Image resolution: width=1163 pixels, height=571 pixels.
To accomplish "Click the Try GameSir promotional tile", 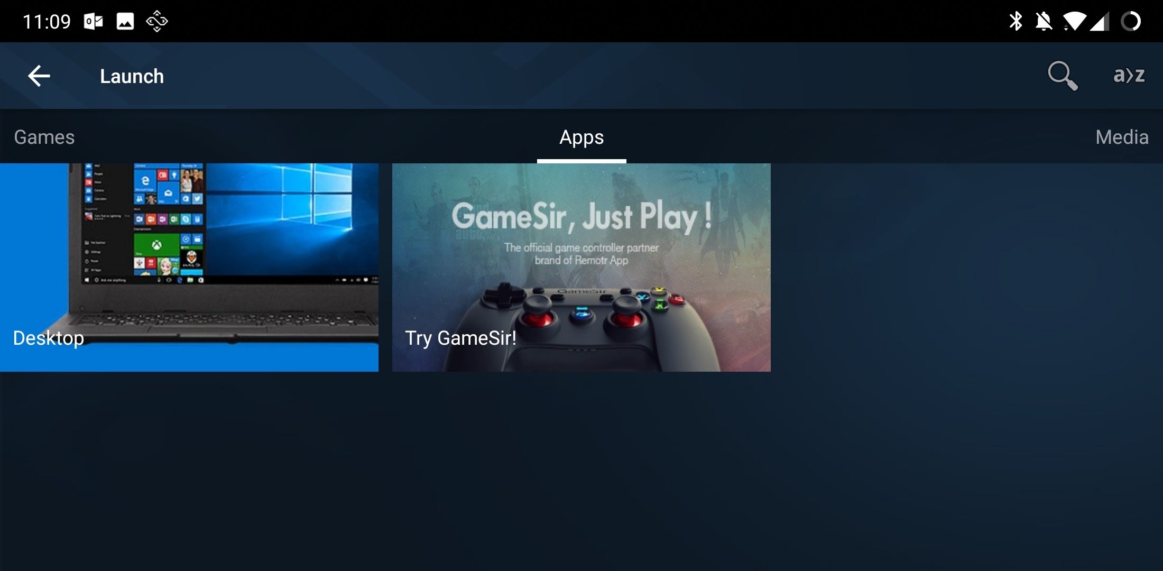I will point(582,267).
